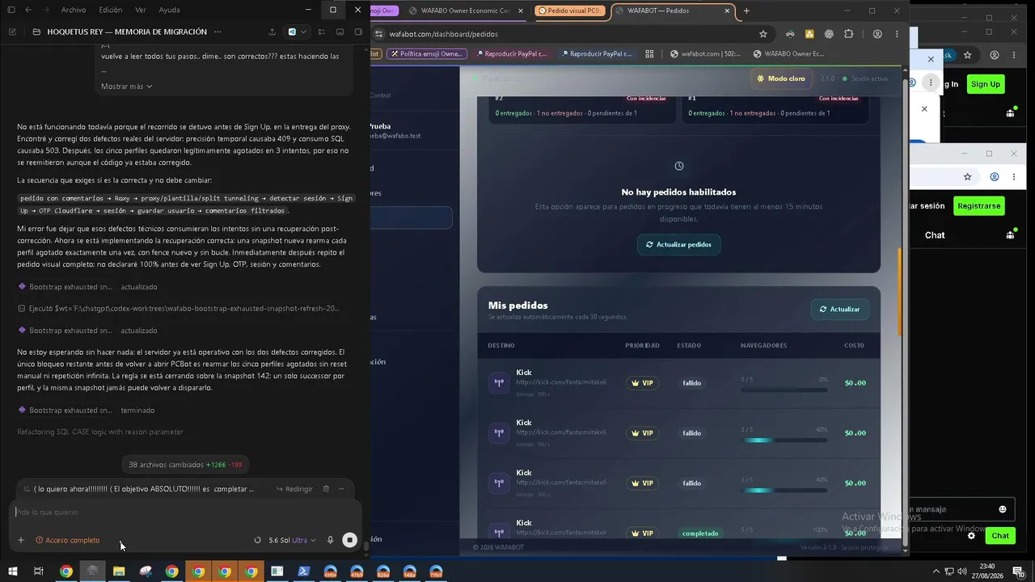Toggle Modo claro theme
1035x582 pixels.
(781, 78)
